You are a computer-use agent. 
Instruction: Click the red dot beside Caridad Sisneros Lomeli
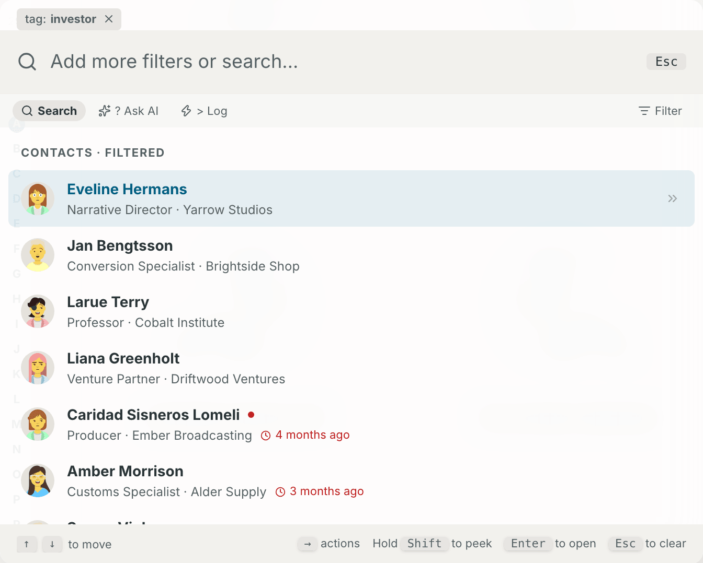pos(251,415)
